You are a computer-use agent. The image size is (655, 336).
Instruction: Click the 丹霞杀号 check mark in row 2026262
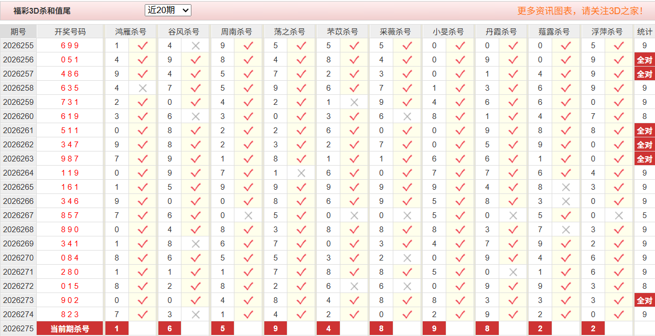pyautogui.click(x=513, y=145)
